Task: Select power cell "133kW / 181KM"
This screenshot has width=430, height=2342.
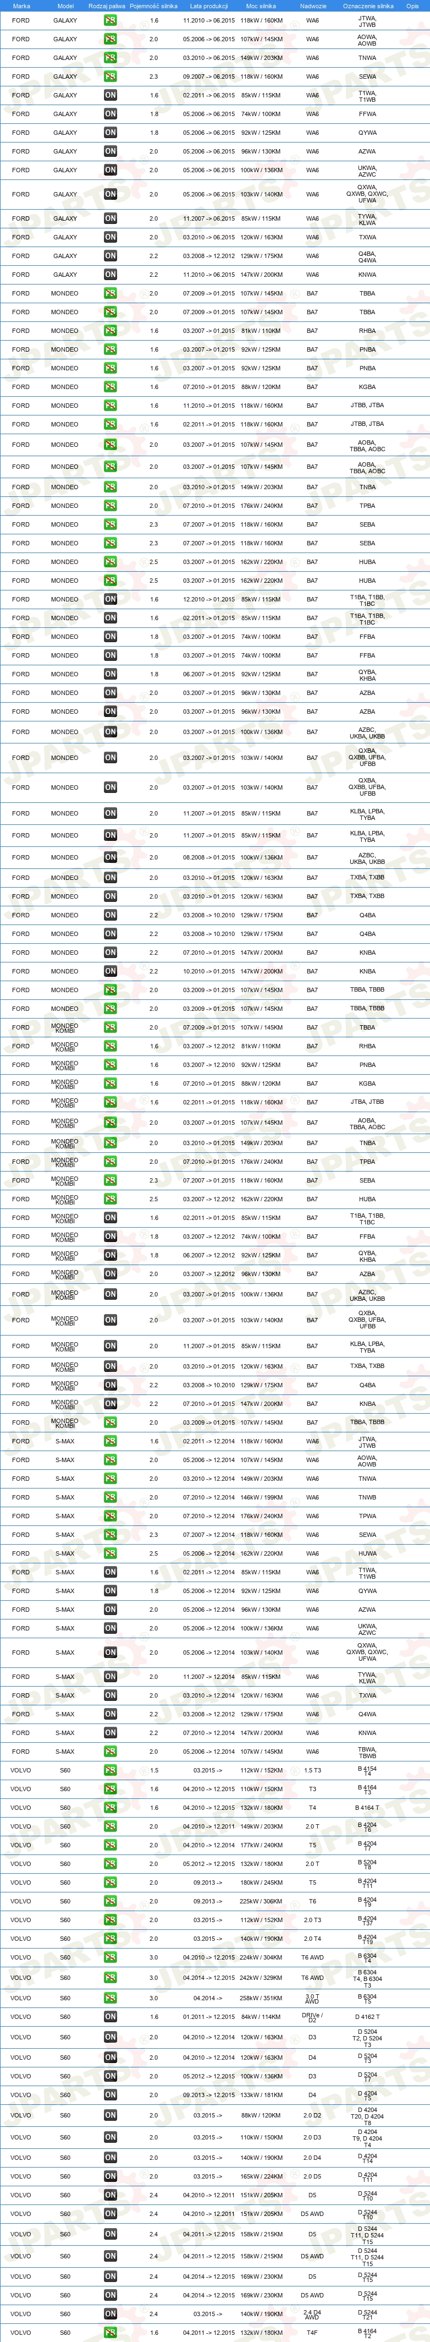Action: (x=261, y=2095)
